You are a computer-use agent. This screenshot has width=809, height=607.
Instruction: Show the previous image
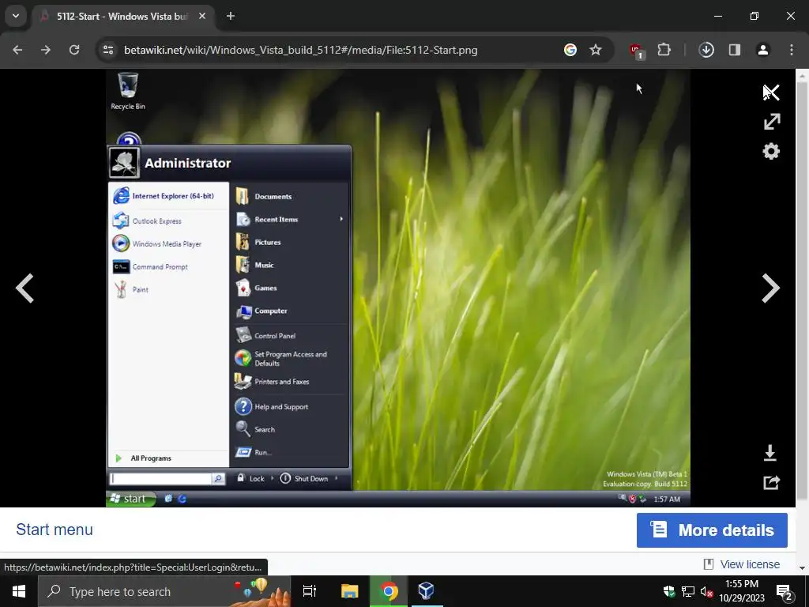[x=24, y=288]
